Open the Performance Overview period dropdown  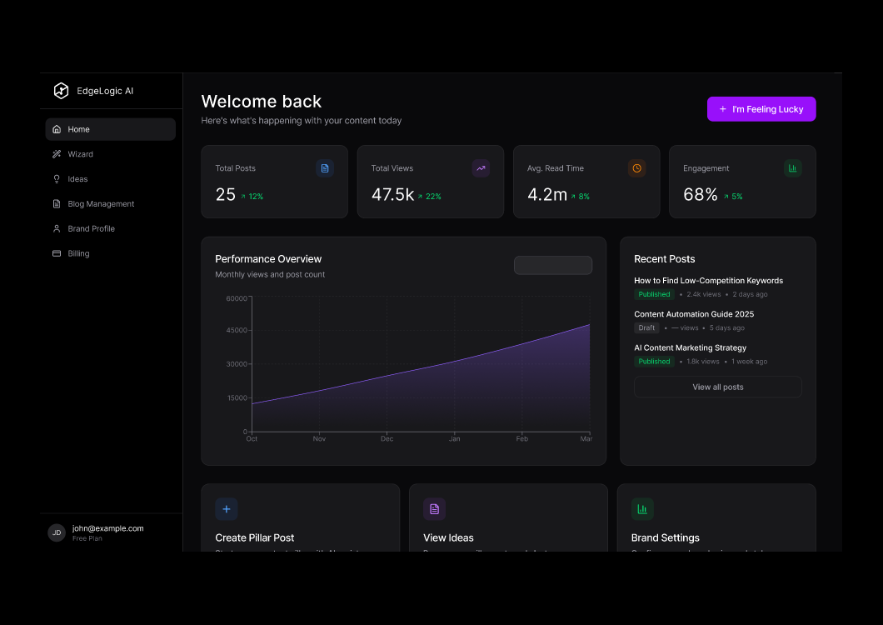[x=553, y=265]
